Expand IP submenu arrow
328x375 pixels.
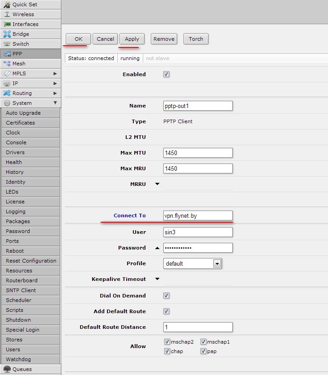[x=55, y=83]
